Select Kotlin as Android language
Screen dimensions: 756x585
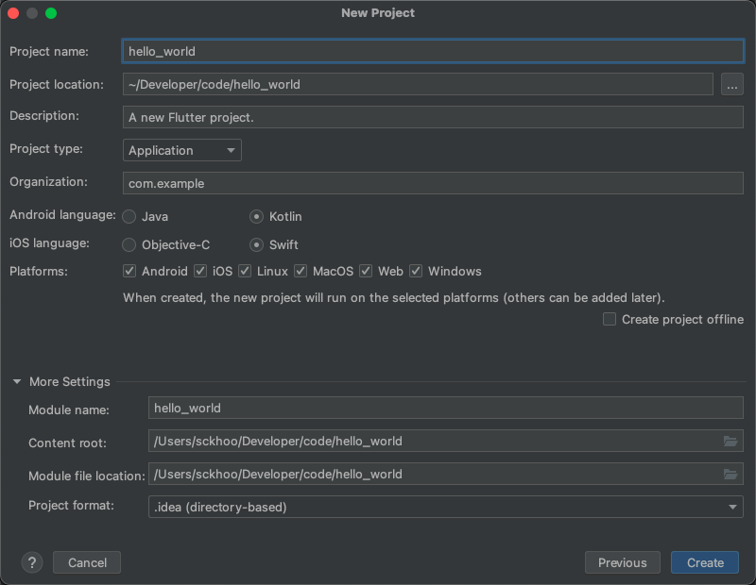(x=256, y=217)
